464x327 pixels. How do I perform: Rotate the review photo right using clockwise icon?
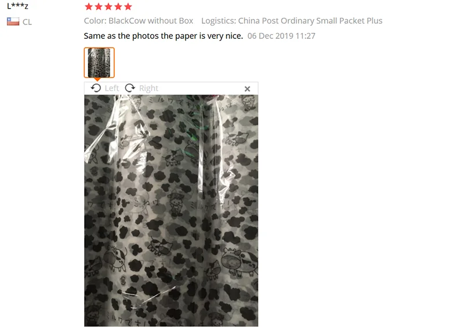click(129, 88)
